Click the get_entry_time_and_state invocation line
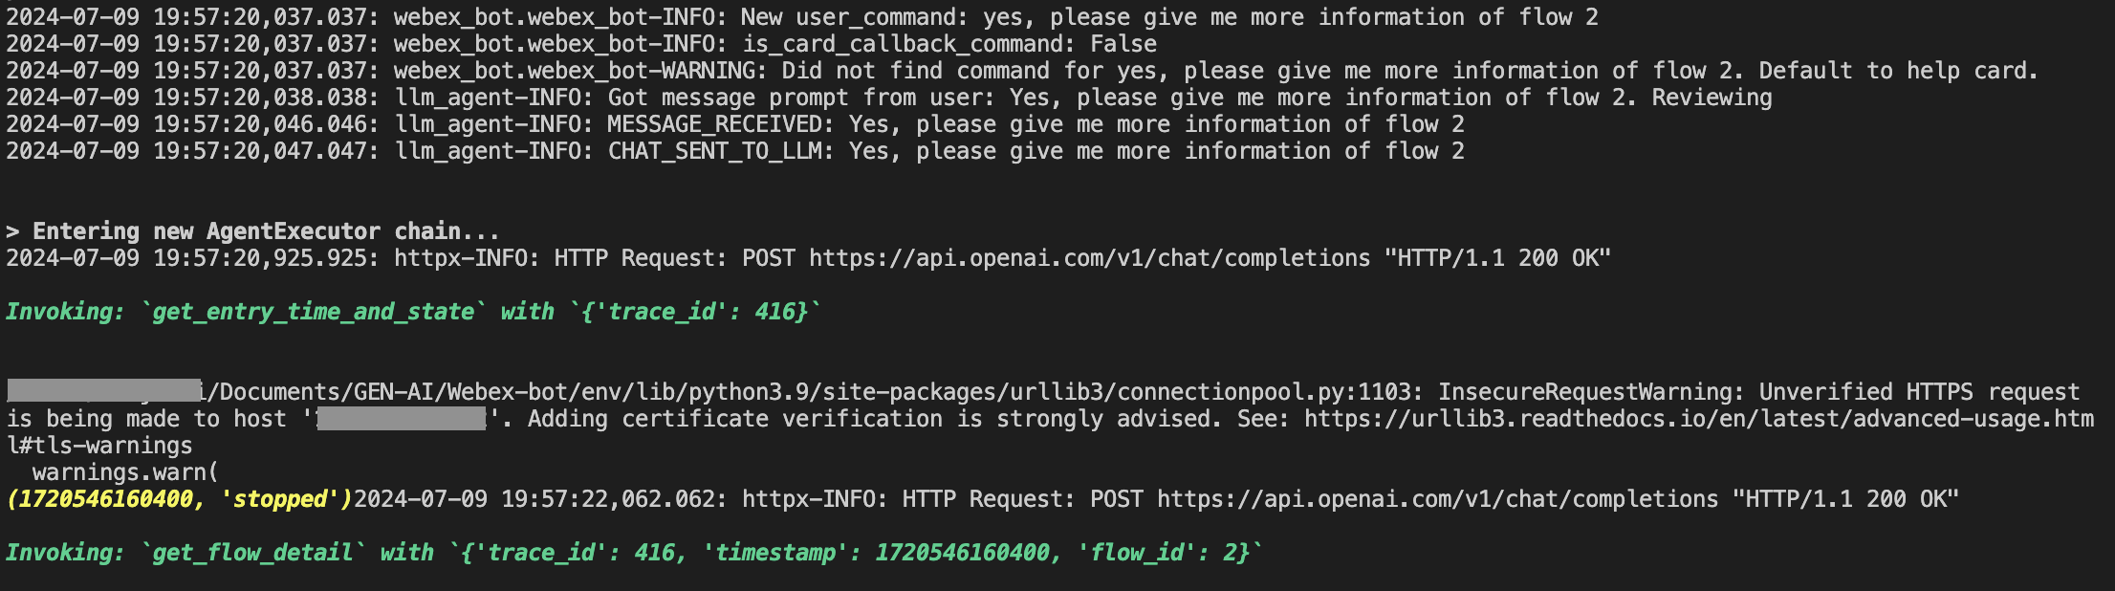 coord(413,312)
